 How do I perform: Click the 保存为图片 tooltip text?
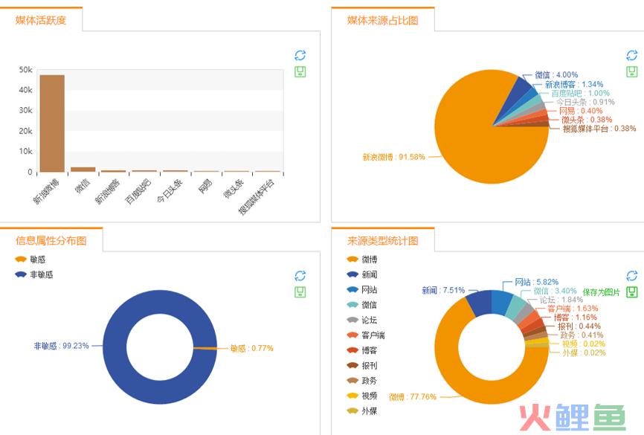coord(602,292)
